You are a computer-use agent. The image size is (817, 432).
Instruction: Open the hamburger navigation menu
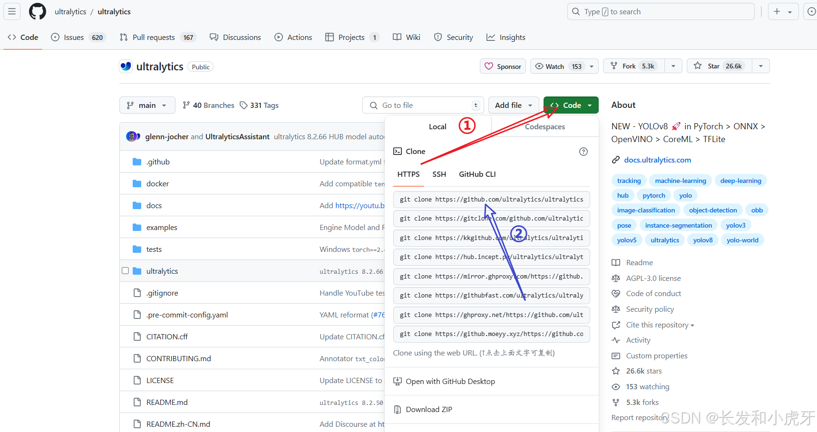[x=12, y=11]
